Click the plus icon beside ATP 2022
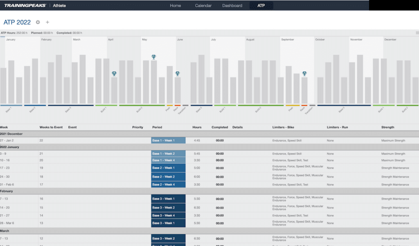 (x=47, y=22)
